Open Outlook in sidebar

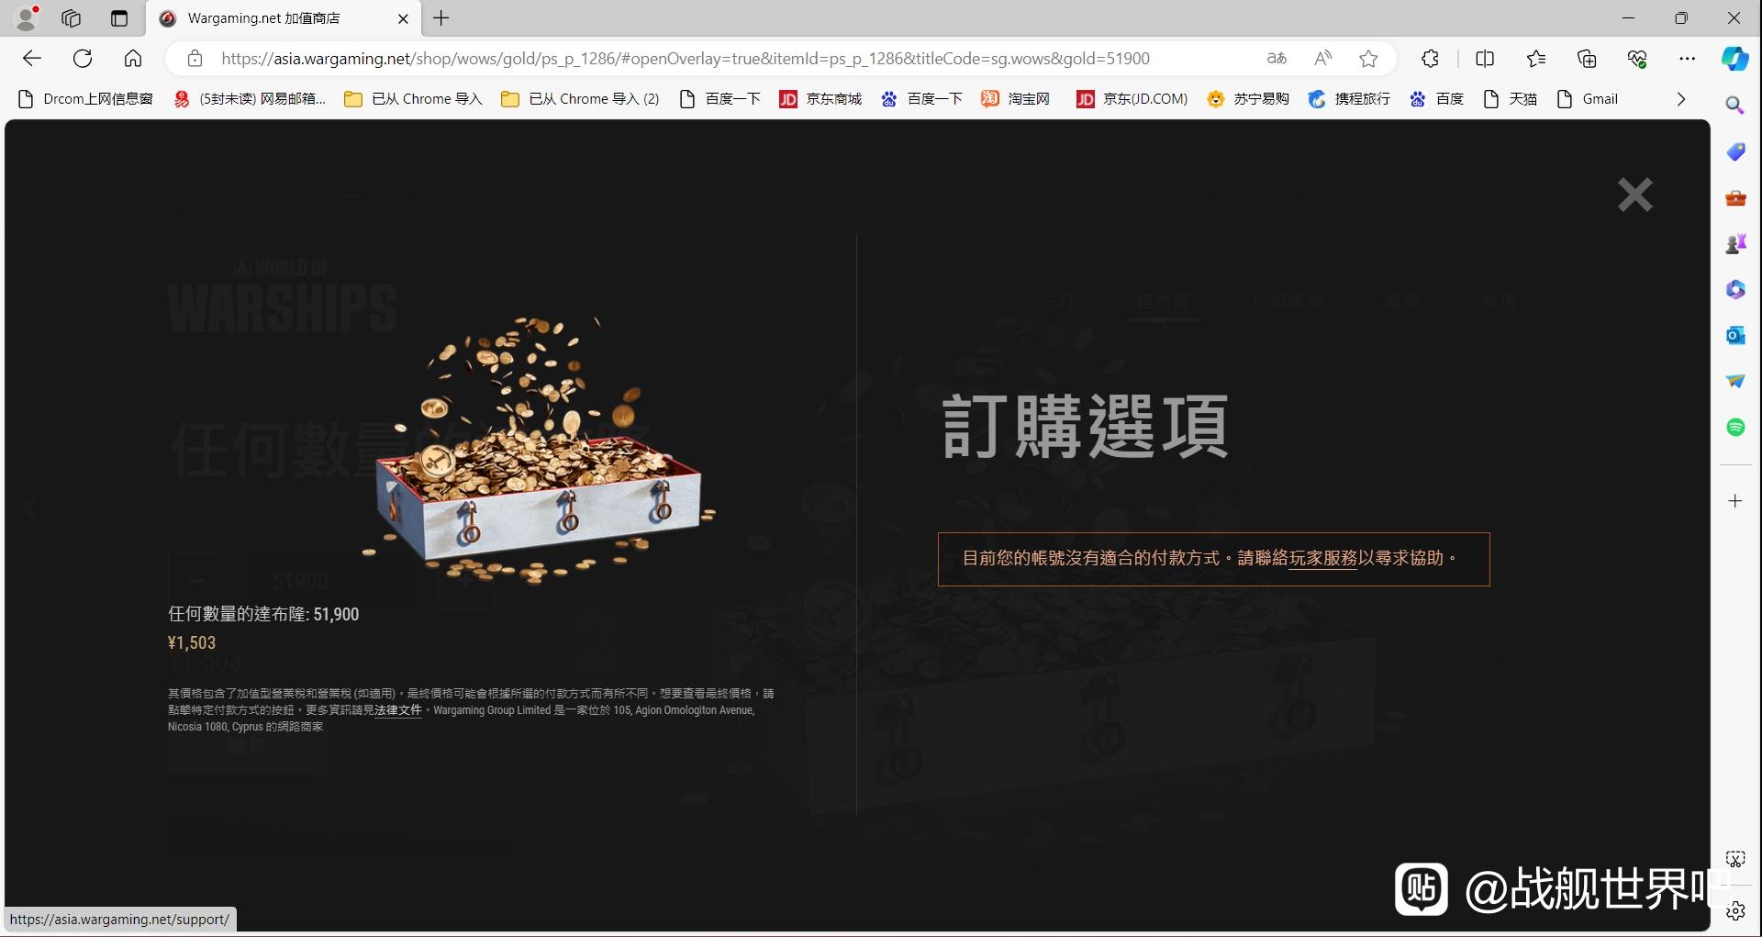[1734, 335]
